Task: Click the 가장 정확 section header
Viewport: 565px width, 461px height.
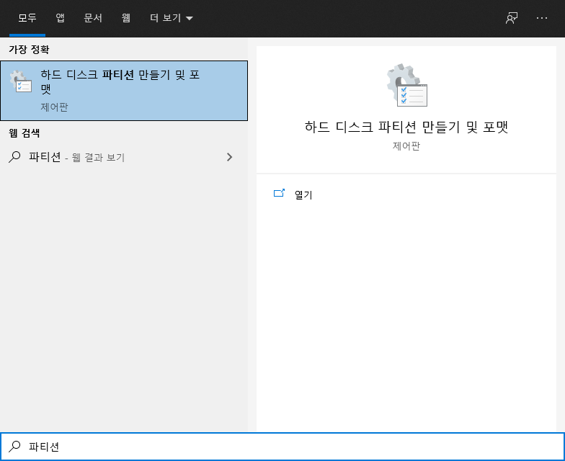Action: 29,49
